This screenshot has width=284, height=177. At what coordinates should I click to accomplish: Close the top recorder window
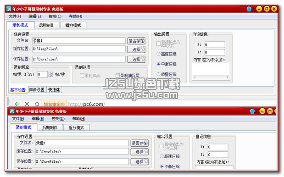click(x=274, y=9)
